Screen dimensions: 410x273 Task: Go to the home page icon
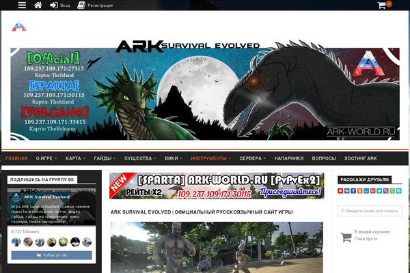click(38, 5)
